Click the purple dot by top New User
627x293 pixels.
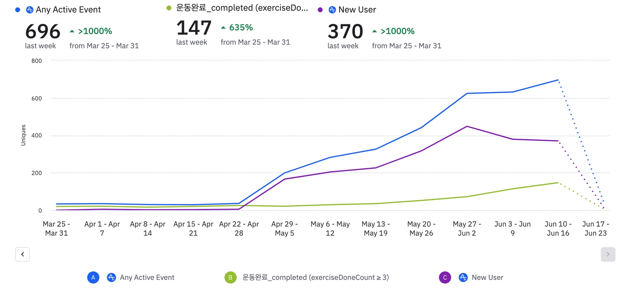coord(320,10)
